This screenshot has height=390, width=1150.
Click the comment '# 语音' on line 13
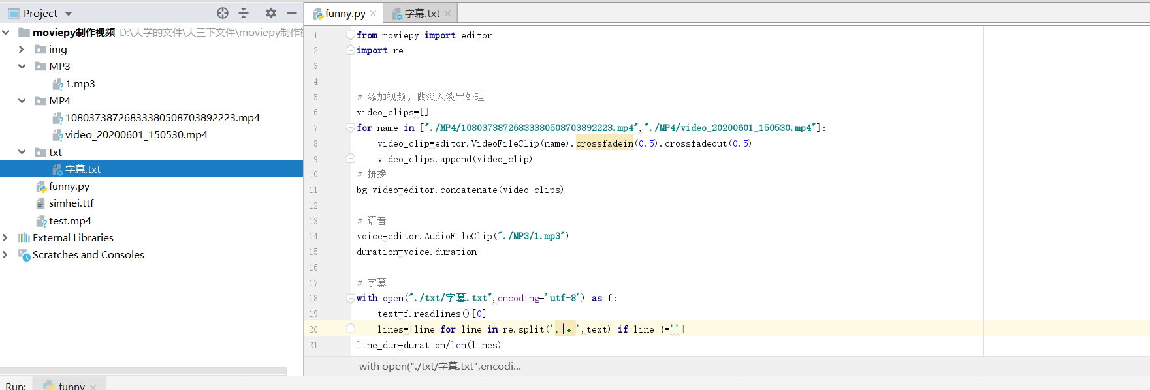coord(372,220)
